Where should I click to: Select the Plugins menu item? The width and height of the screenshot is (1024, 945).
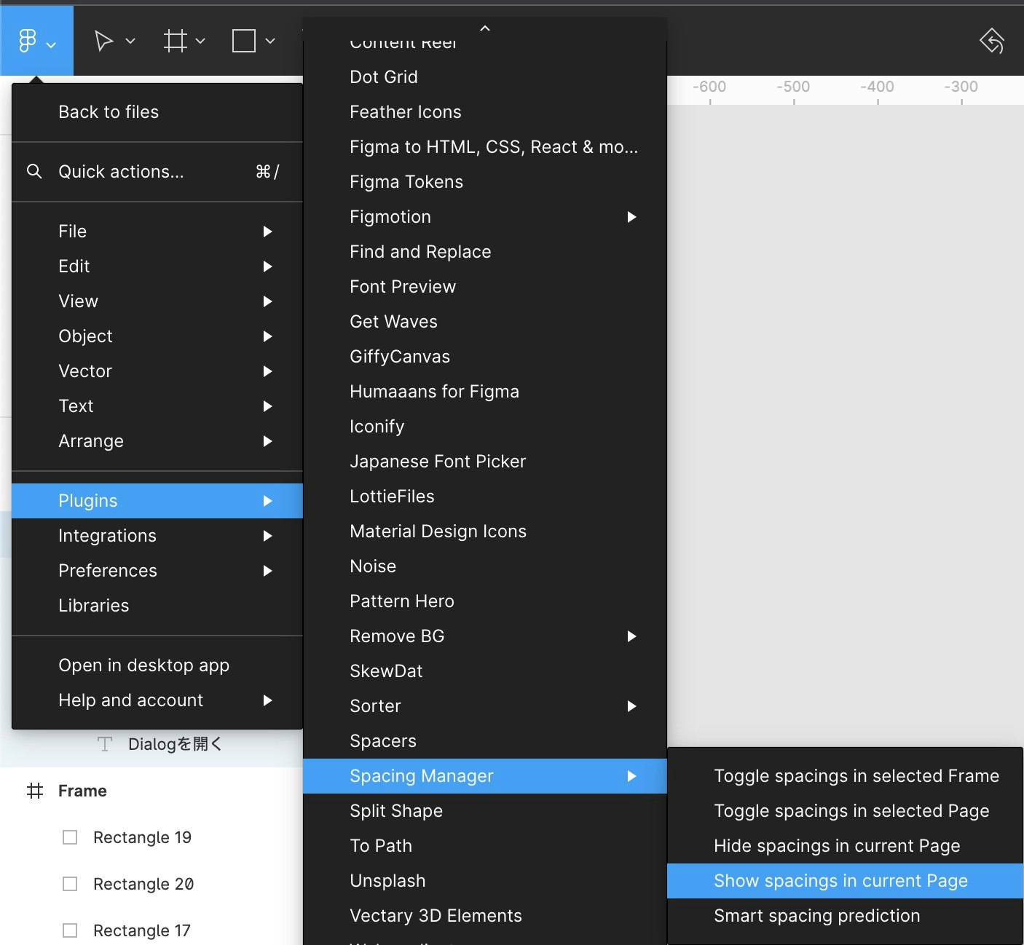(x=157, y=501)
